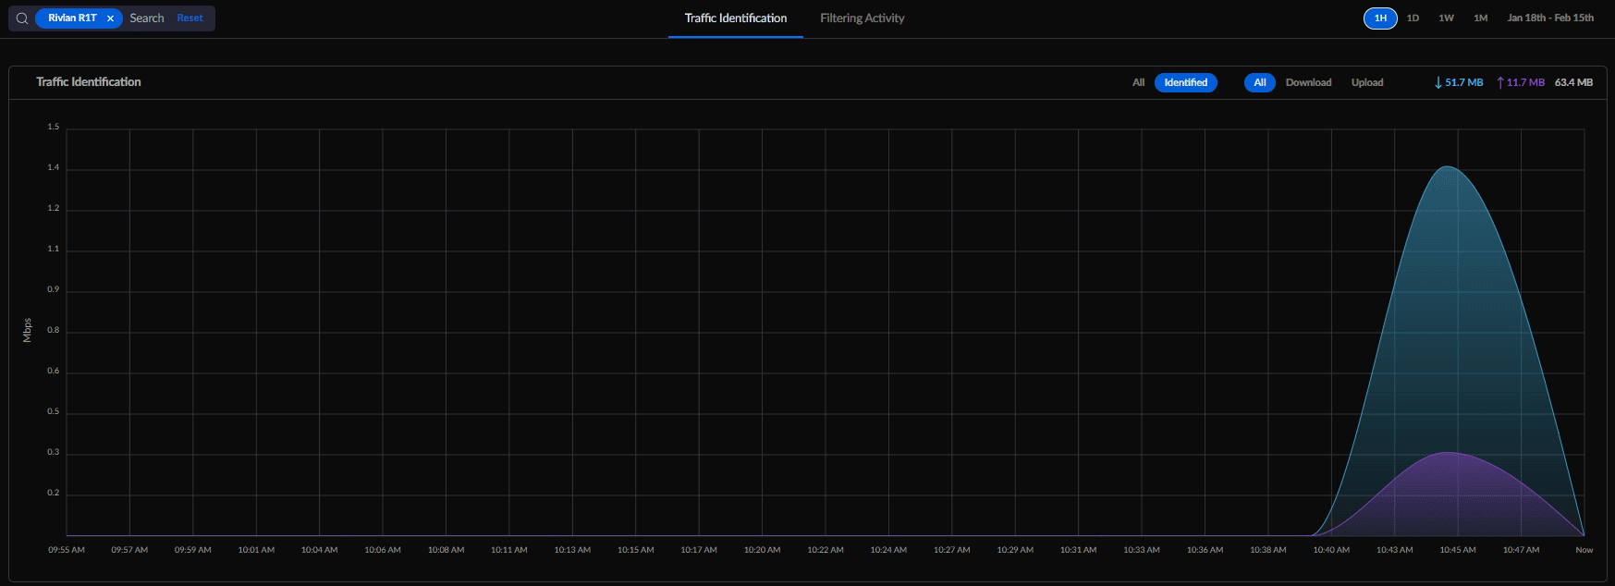Viewport: 1615px width, 586px height.
Task: Select the 1M time range
Action: pyautogui.click(x=1481, y=18)
